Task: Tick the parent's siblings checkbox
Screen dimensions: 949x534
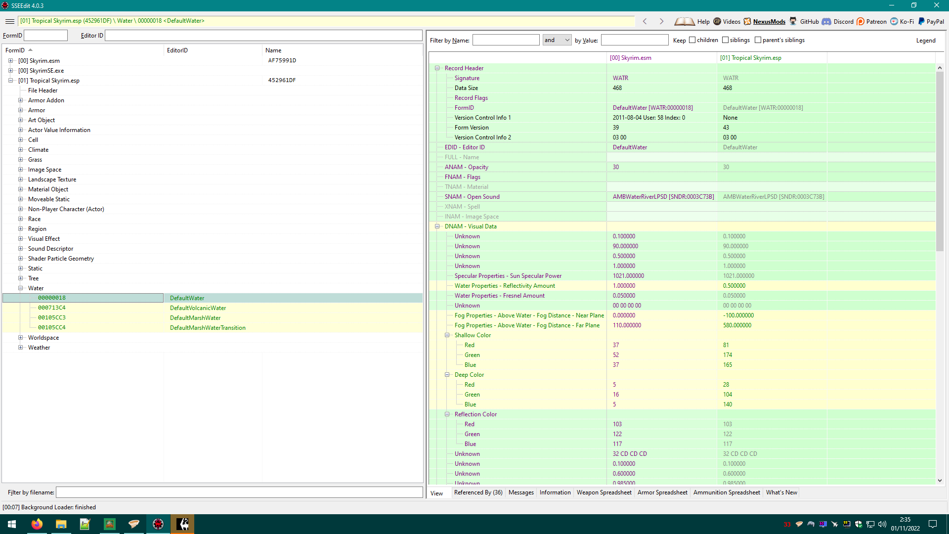Action: point(758,40)
